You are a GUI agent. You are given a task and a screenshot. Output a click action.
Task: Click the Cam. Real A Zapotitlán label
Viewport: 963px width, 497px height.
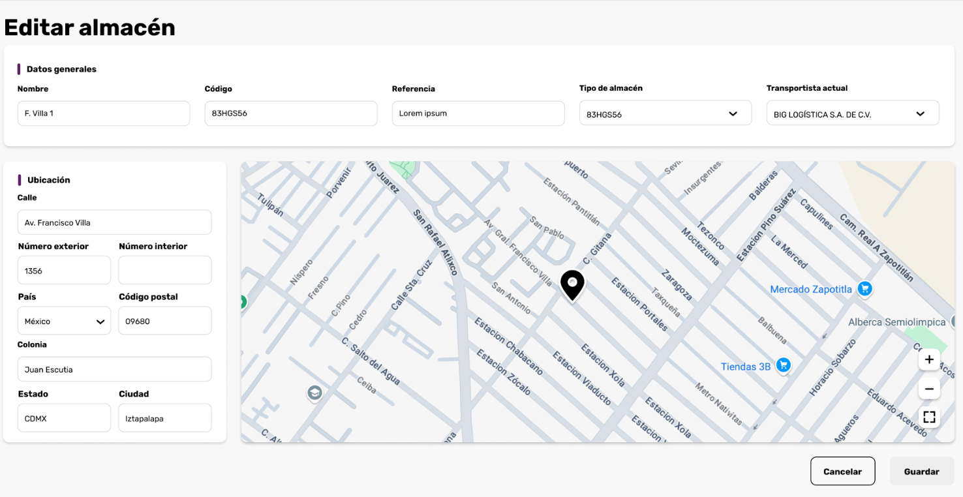876,247
